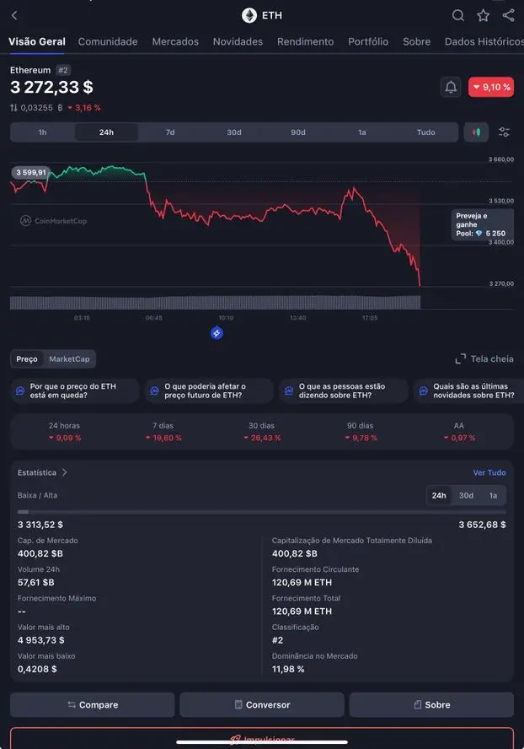Image resolution: width=524 pixels, height=749 pixels.
Task: Ask 'O que poderia afetar o preço futuro'
Action: (210, 391)
